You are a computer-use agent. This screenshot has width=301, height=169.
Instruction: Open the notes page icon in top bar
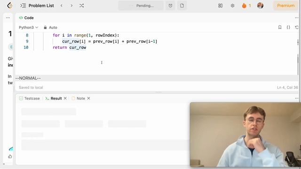click(182, 6)
